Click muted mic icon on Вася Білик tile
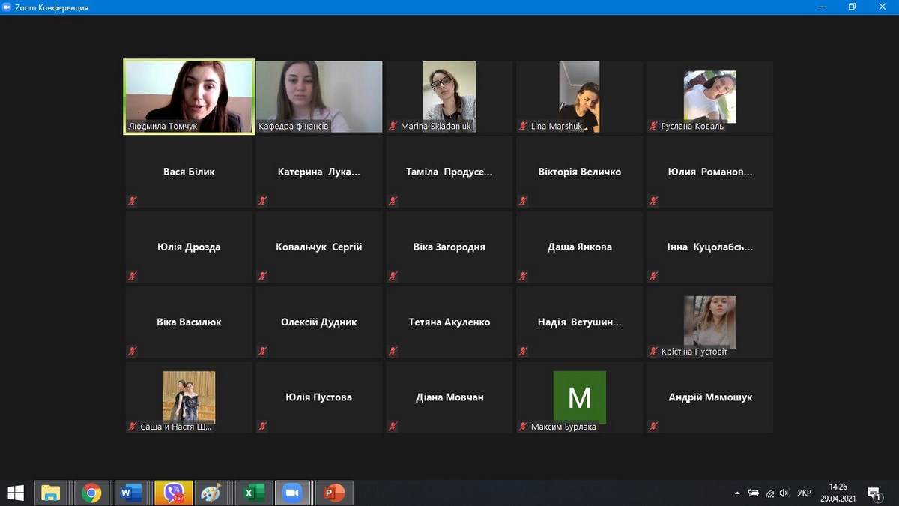Image resolution: width=899 pixels, height=506 pixels. [133, 201]
